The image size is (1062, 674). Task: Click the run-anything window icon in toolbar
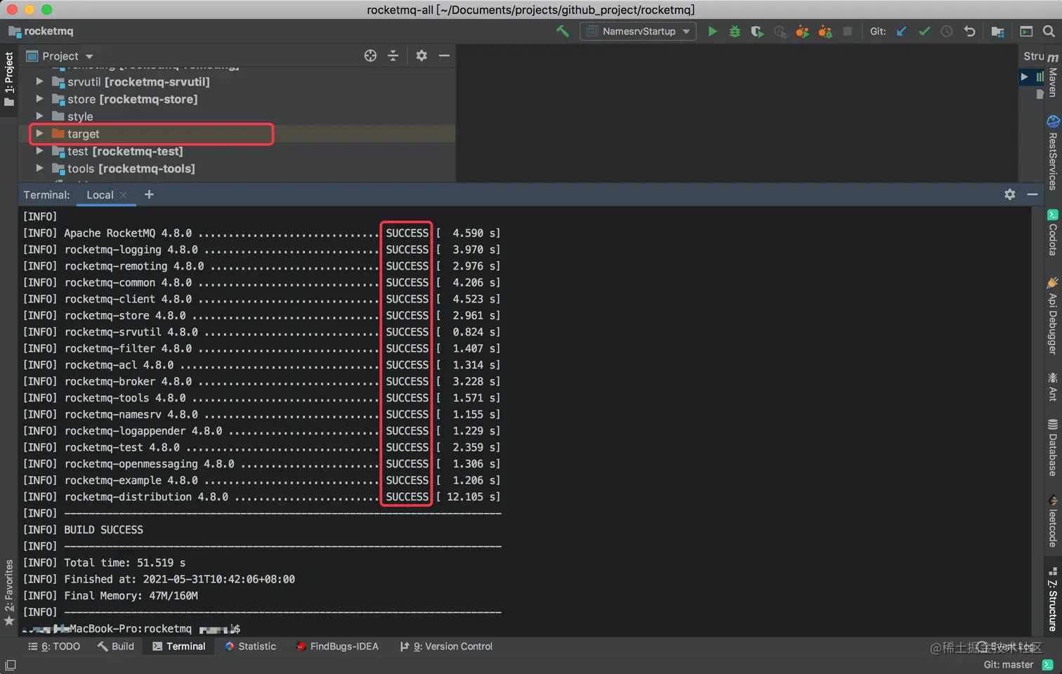pos(1026,31)
